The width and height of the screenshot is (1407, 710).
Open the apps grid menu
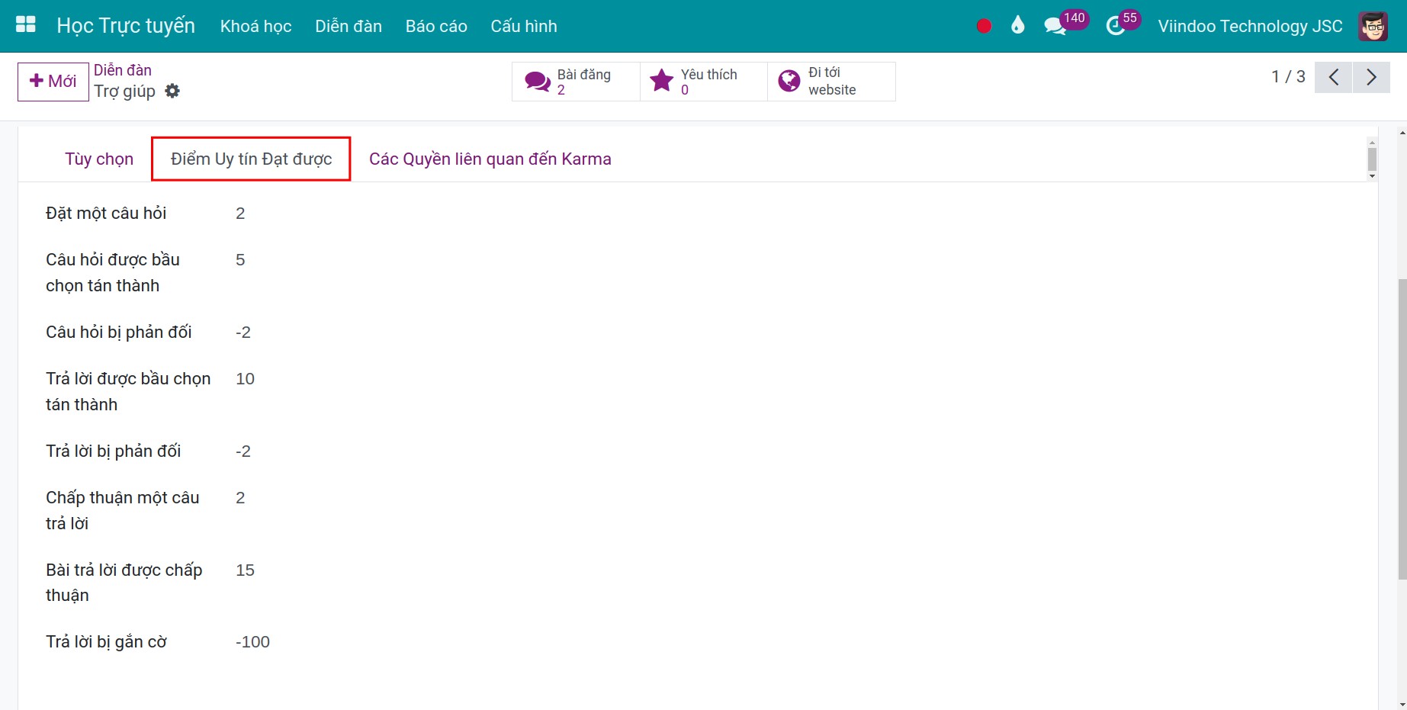(x=24, y=24)
